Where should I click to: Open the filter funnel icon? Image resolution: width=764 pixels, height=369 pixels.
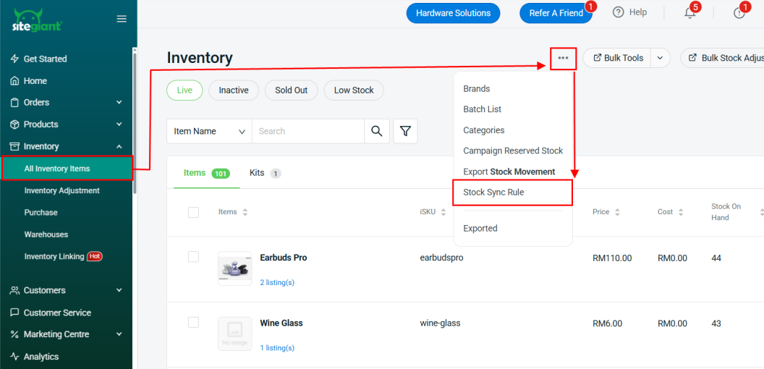[x=405, y=131]
